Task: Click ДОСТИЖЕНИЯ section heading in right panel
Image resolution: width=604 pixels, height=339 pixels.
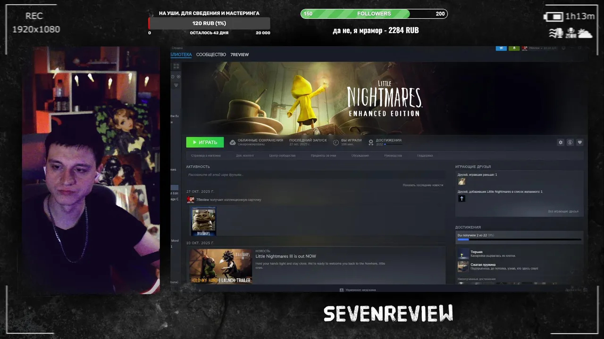Action: click(x=468, y=227)
